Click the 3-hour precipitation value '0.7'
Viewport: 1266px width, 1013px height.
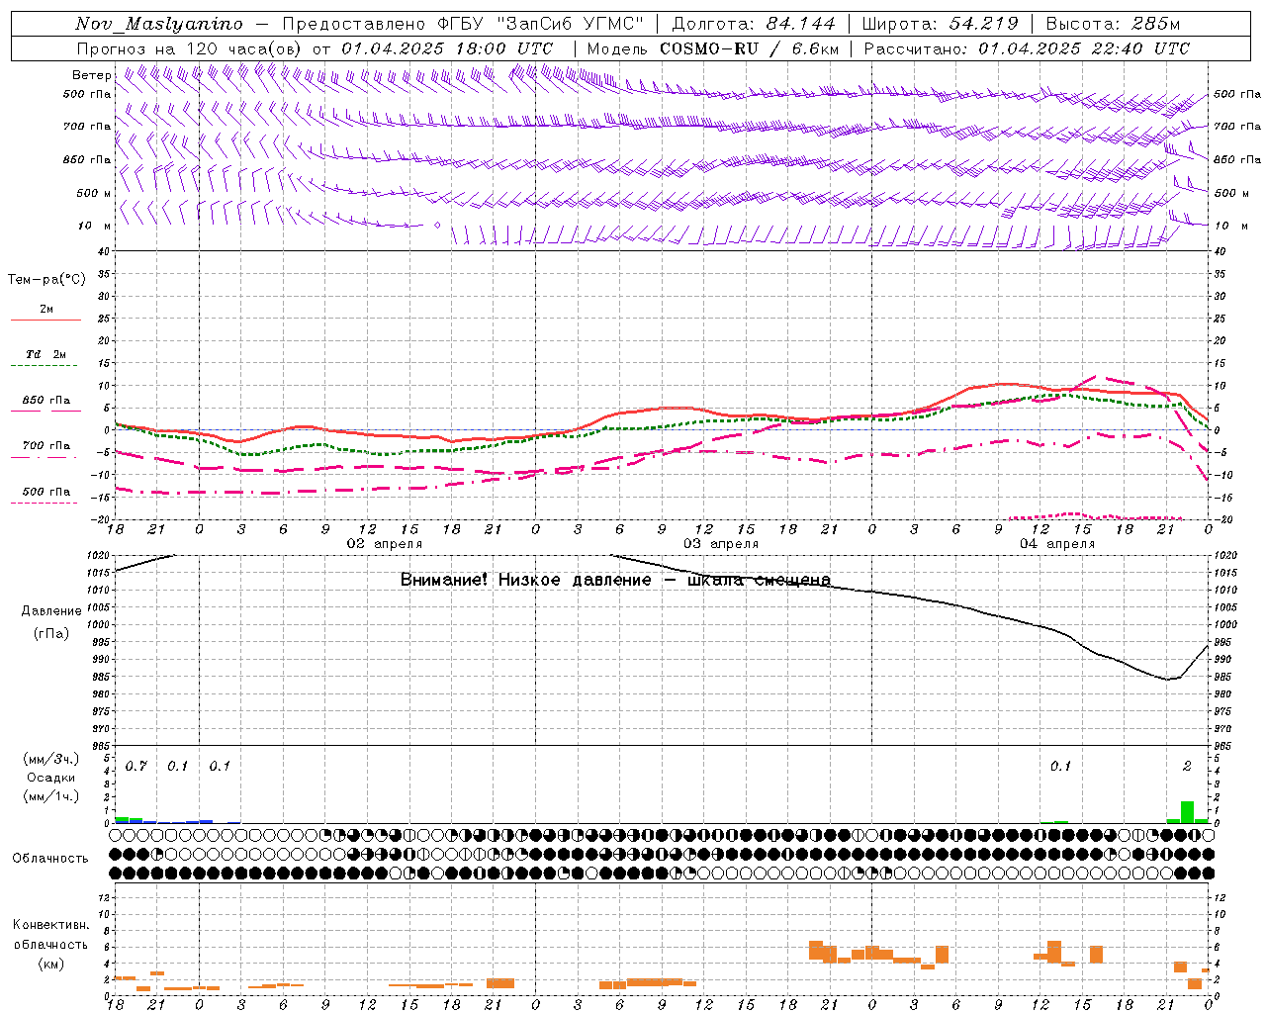[136, 766]
